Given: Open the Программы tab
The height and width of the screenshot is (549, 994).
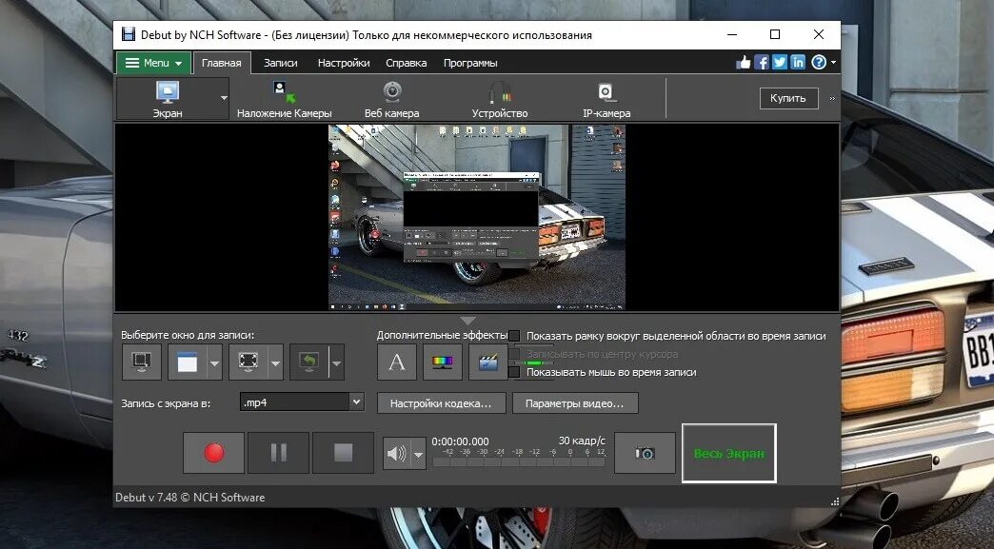Looking at the screenshot, I should 470,63.
